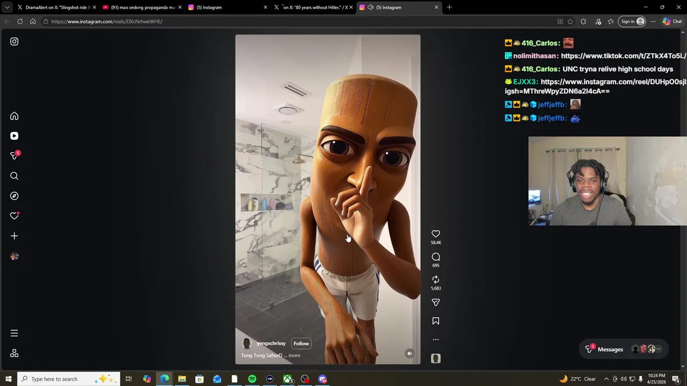Open the EJXX3 instagram.com reel link

(x=596, y=86)
